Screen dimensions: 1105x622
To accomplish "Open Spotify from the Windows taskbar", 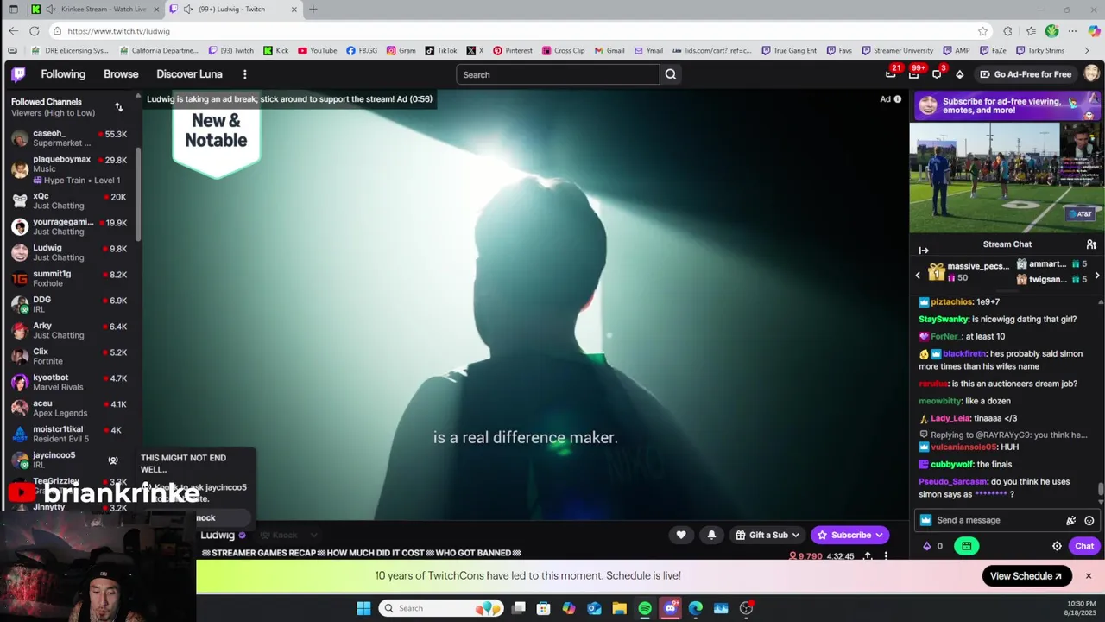I will pyautogui.click(x=645, y=608).
